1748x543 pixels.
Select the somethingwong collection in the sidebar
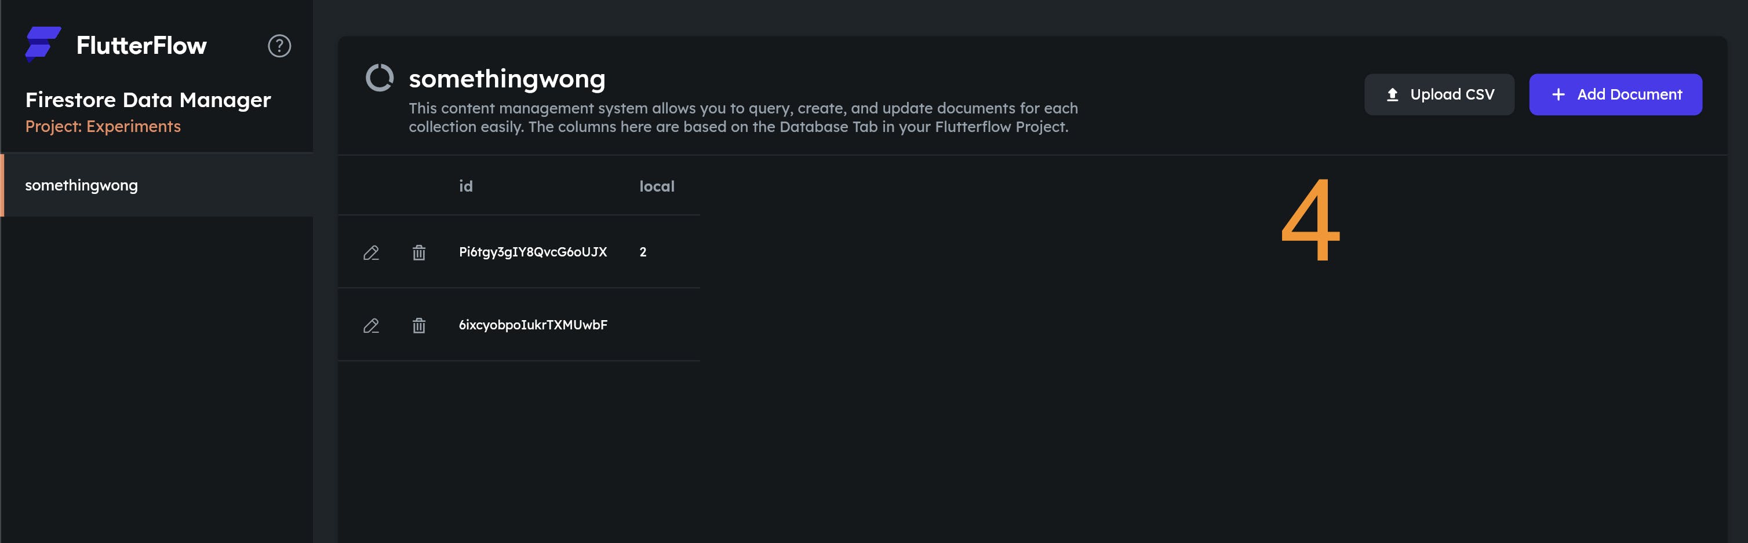(81, 185)
